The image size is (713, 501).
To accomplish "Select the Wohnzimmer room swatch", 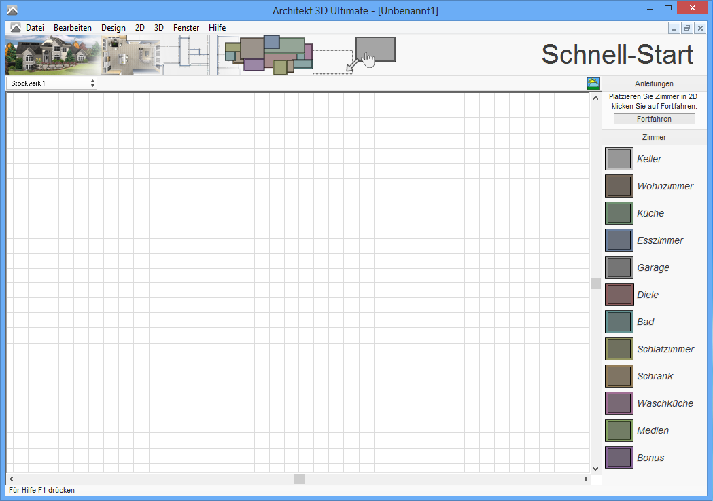I will pyautogui.click(x=619, y=186).
